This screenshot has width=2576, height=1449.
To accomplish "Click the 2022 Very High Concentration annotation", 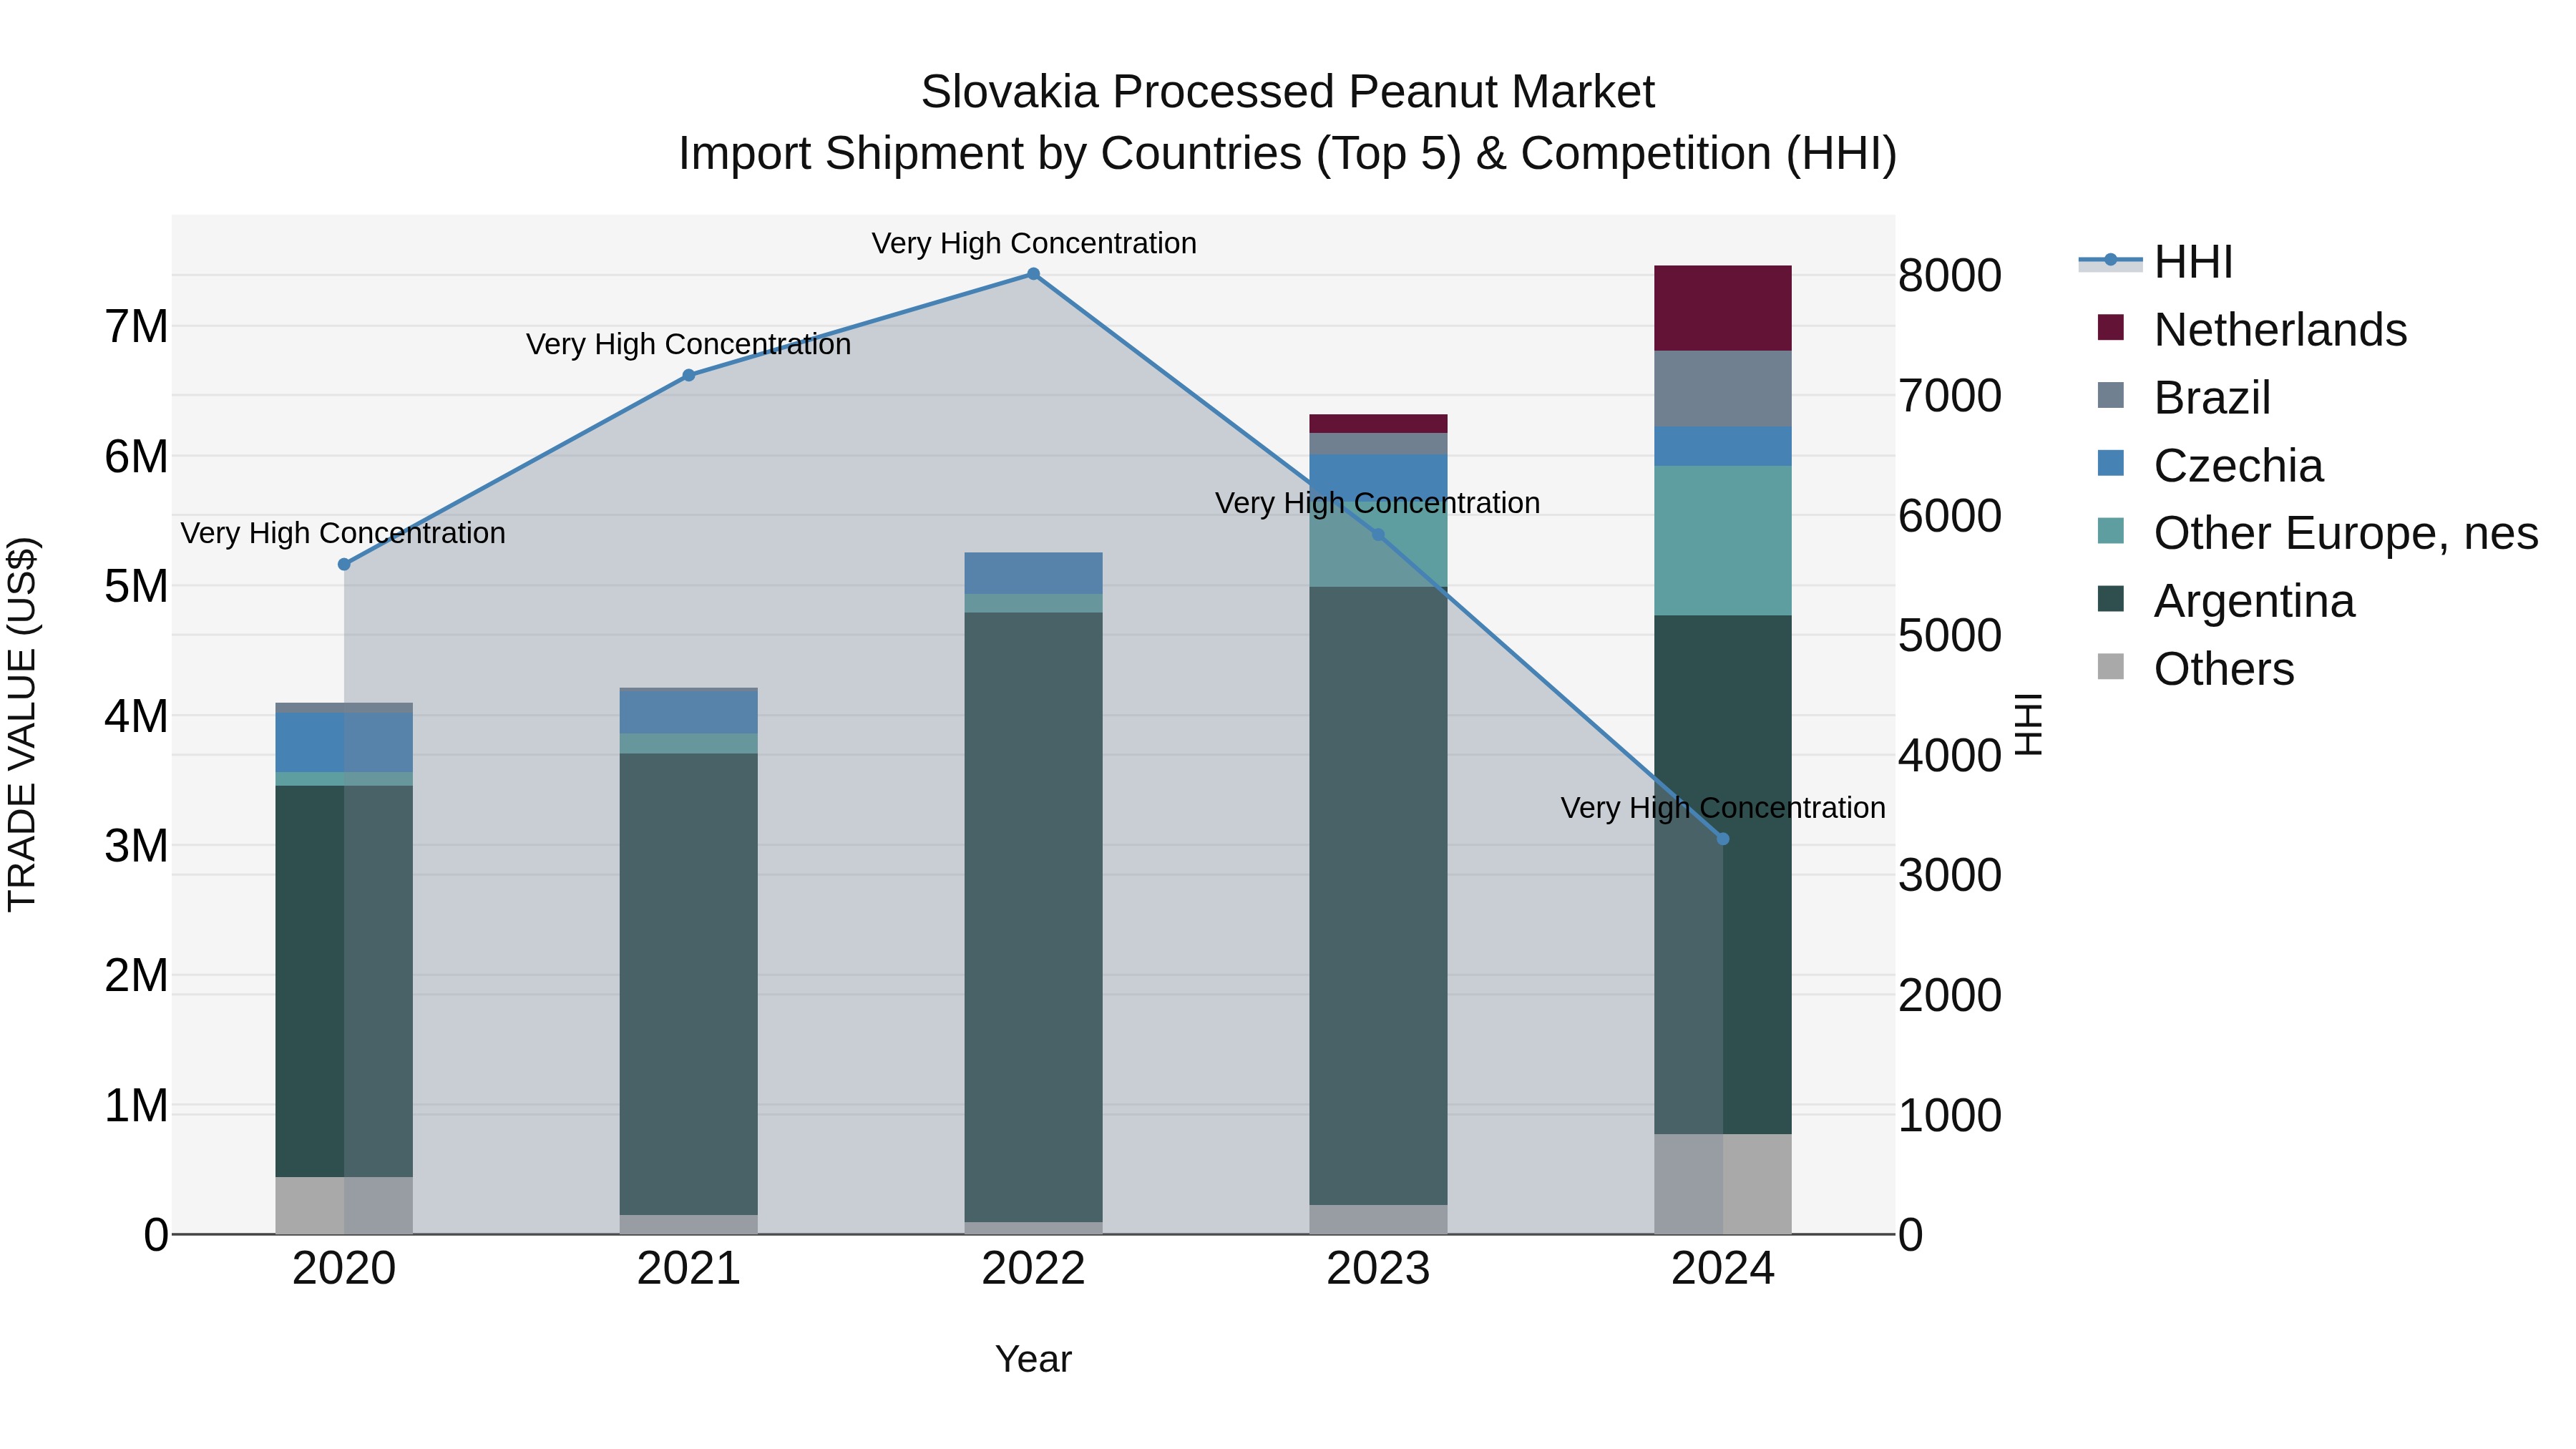I will pos(1034,243).
